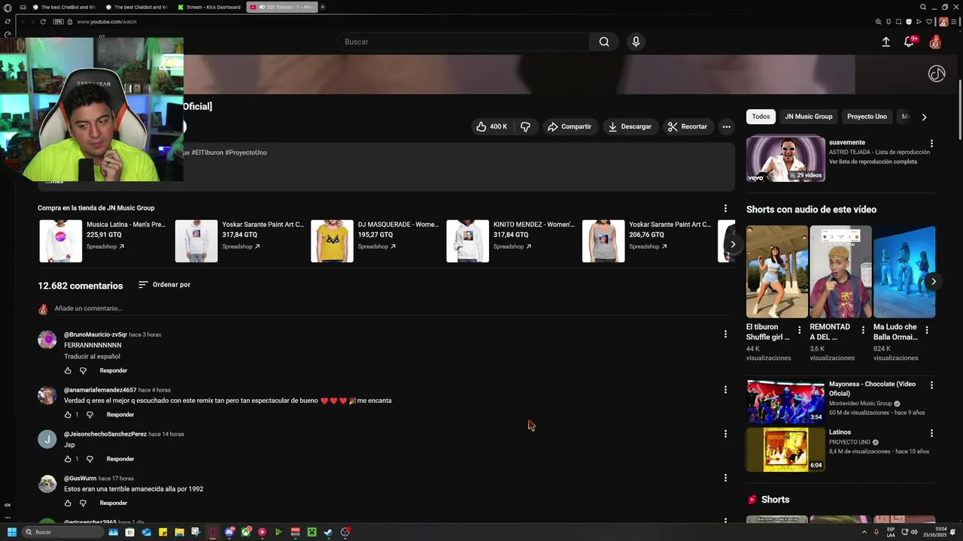Open suavemente playlist options menu
The width and height of the screenshot is (963, 541).
(931, 144)
